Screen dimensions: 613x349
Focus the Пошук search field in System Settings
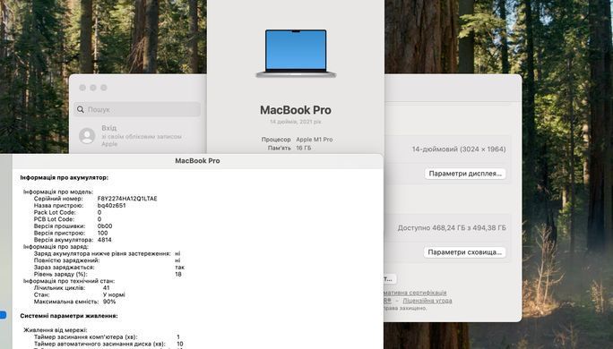[137, 109]
